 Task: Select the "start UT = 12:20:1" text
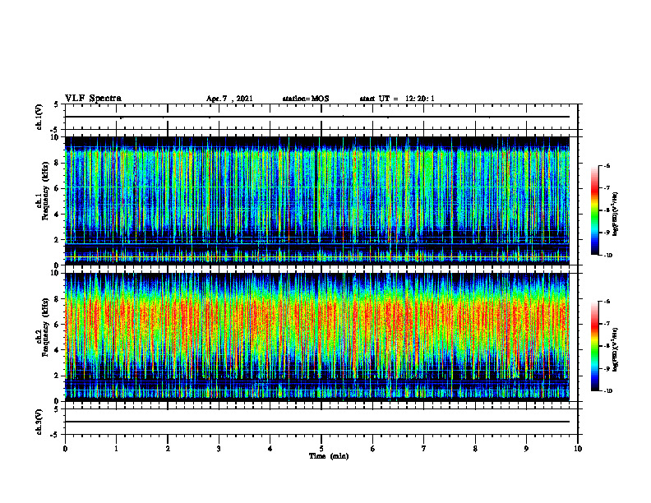[397, 99]
